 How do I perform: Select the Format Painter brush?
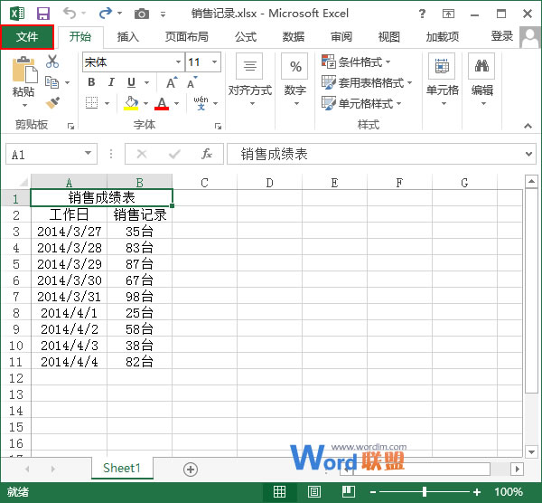pyautogui.click(x=52, y=103)
